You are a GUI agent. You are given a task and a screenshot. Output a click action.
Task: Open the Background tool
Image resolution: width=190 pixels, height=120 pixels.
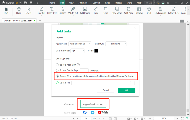point(160,11)
